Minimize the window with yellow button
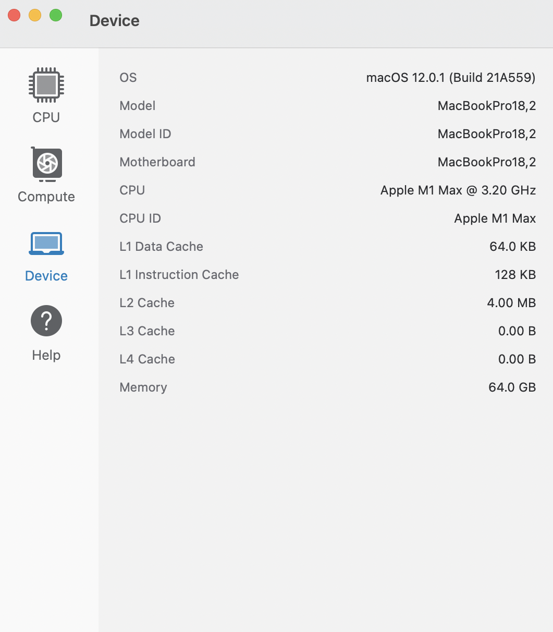Screen dimensions: 553x632 (35, 15)
